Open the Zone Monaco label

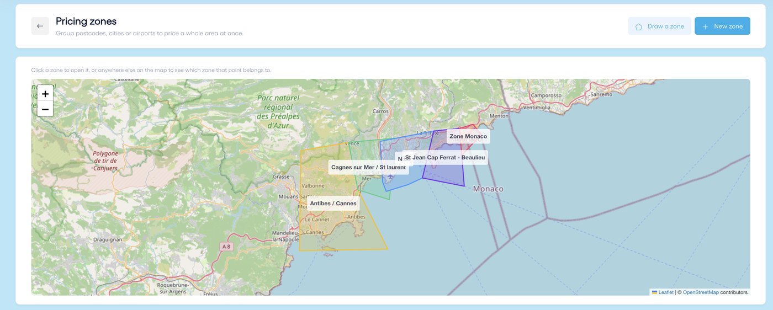tap(468, 136)
